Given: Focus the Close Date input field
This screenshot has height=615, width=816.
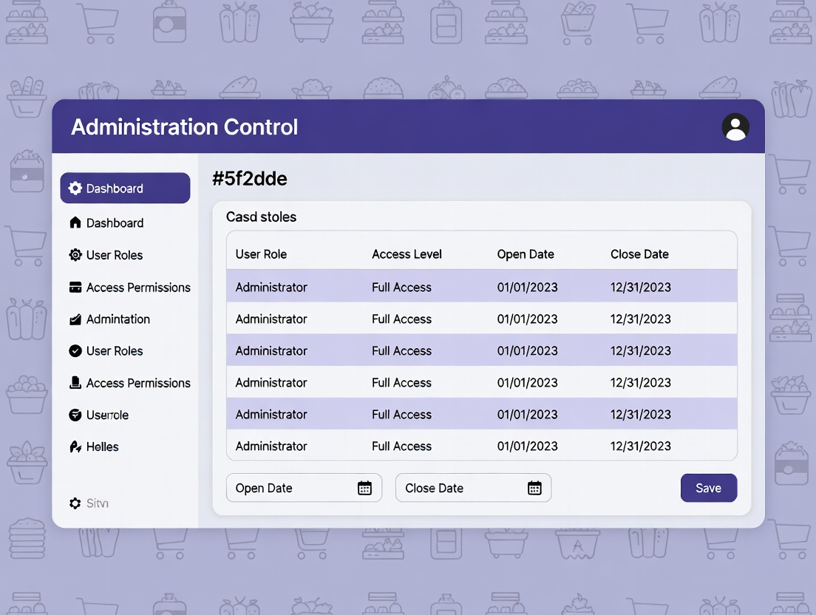Looking at the screenshot, I should (460, 488).
